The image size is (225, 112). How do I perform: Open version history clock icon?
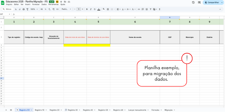click(x=193, y=2)
